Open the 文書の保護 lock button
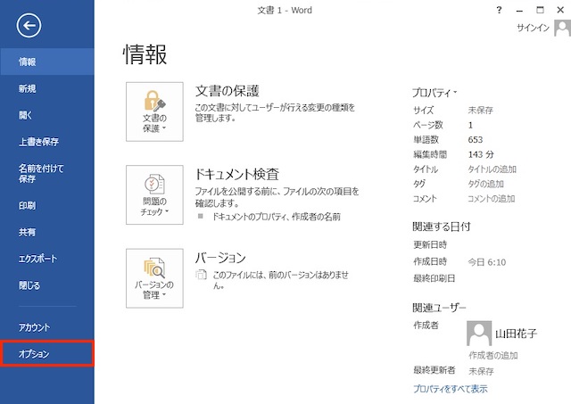Image resolution: width=571 pixels, height=404 pixels. coord(154,111)
